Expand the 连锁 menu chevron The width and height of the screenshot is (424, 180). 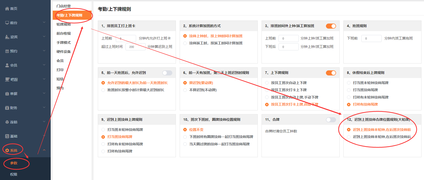pos(44,122)
